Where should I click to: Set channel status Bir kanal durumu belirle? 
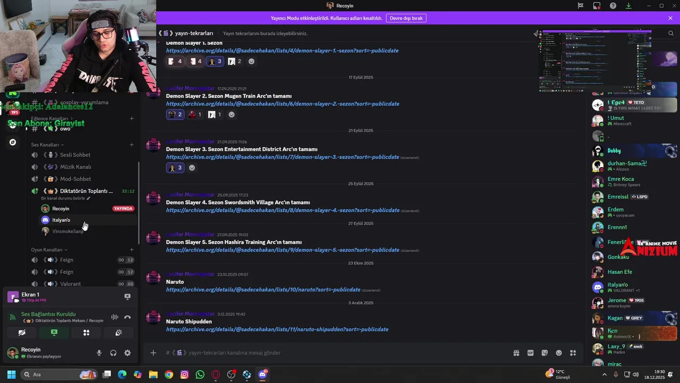tap(66, 198)
